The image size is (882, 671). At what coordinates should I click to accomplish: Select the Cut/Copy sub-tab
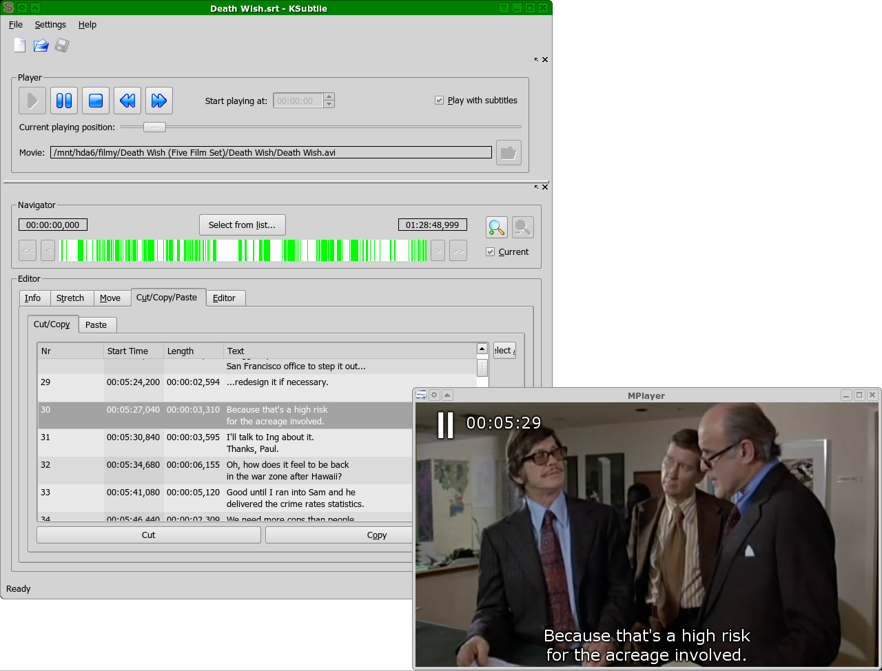[52, 324]
